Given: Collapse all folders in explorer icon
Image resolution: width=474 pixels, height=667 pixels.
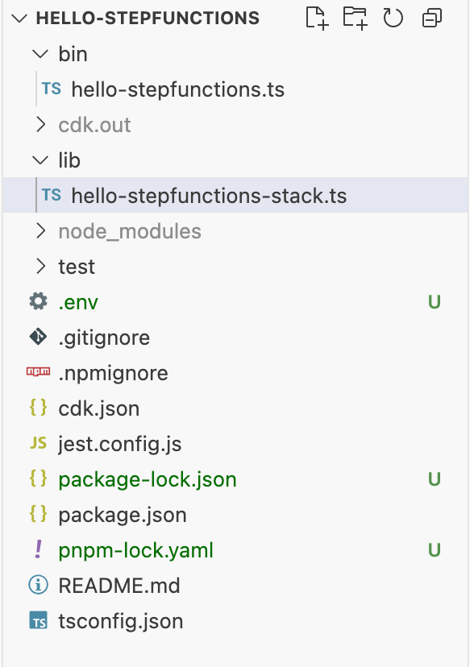Looking at the screenshot, I should coord(431,19).
